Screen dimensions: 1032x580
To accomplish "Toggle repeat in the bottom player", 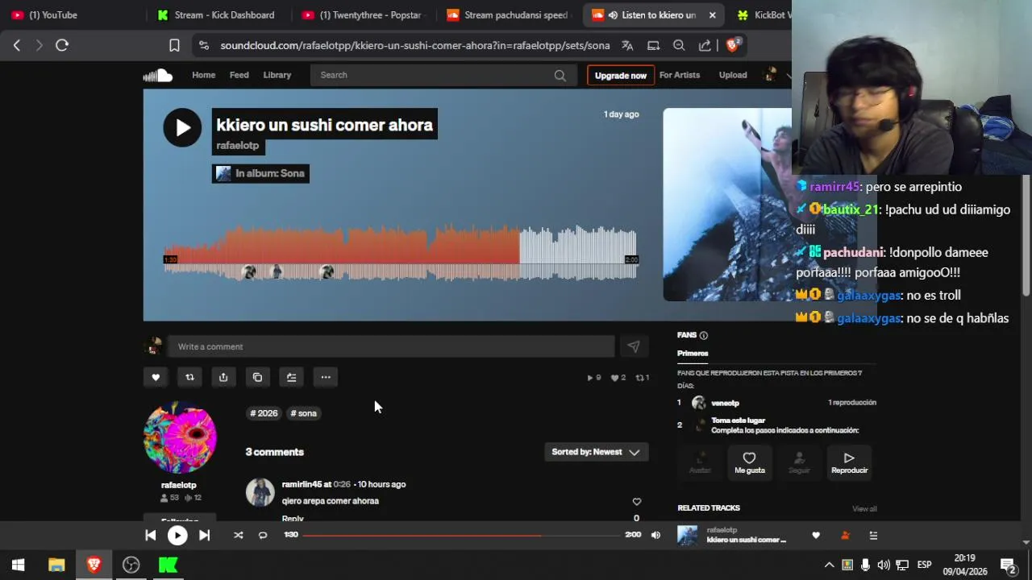I will pos(263,535).
